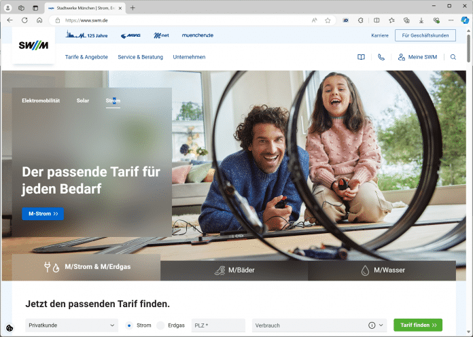
Task: Click the Für Geschäftskunden button
Action: point(425,35)
